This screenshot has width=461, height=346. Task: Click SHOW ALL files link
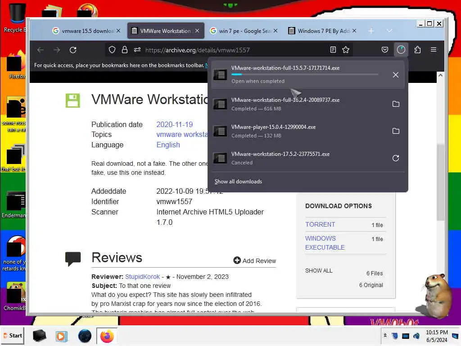click(319, 270)
